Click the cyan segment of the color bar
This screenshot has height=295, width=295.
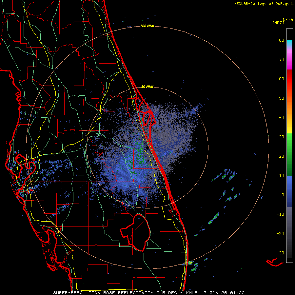click(x=289, y=43)
